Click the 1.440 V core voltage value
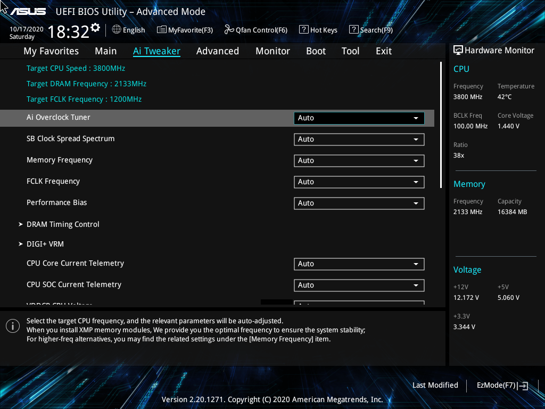The height and width of the screenshot is (409, 545). pyautogui.click(x=508, y=126)
